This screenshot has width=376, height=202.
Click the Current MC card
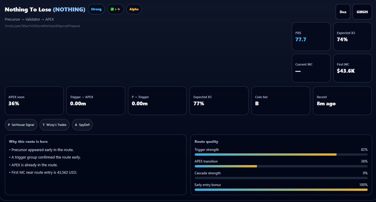(x=311, y=68)
